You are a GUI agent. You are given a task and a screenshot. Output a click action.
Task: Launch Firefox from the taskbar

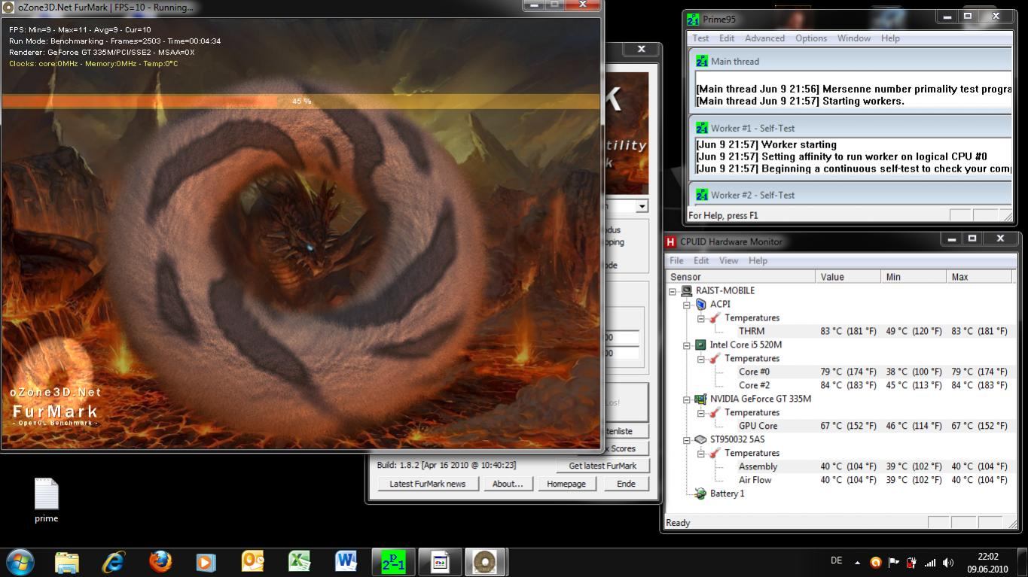(x=160, y=562)
